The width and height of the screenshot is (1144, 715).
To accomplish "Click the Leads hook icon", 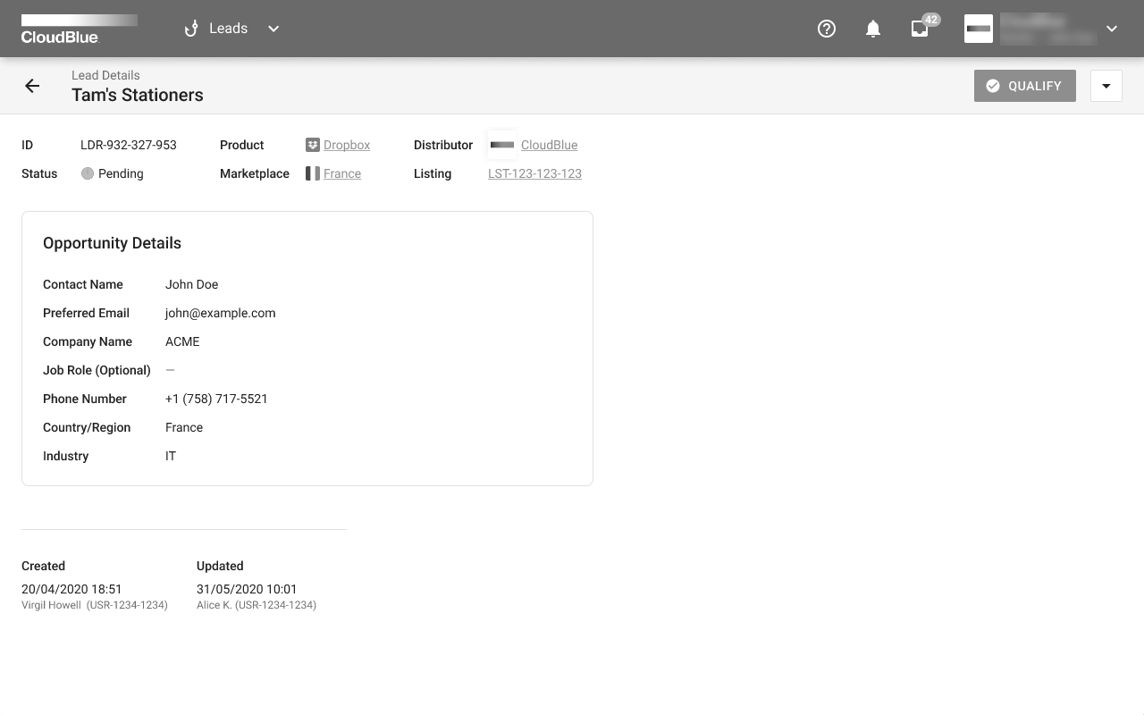I will click(x=190, y=29).
